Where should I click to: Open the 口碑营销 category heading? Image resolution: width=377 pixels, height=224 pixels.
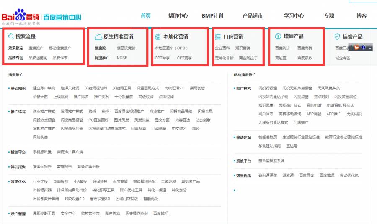point(233,37)
